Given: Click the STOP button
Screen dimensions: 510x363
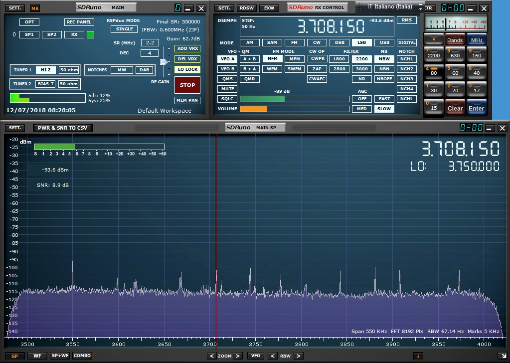Looking at the screenshot, I should click(x=187, y=85).
